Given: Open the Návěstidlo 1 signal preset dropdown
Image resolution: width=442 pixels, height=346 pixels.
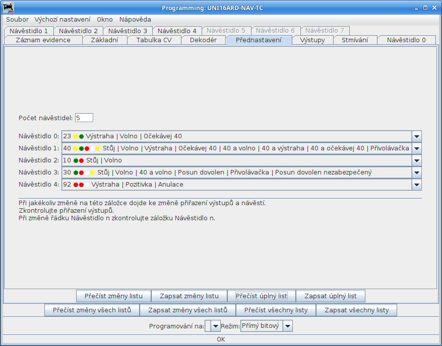Looking at the screenshot, I should click(x=416, y=148).
